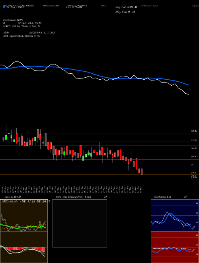The height and width of the screenshot is (263, 199).
Task: Click the 'Intra Day Trading Price & MR' title
Action: [x=74, y=197]
